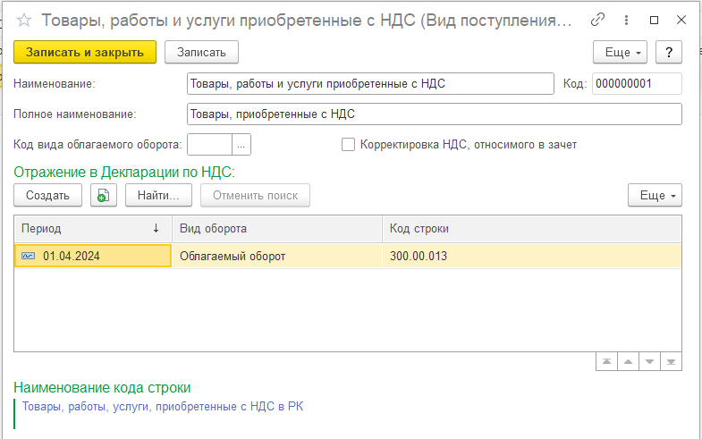
Task: Click the help question mark button
Action: 668,53
